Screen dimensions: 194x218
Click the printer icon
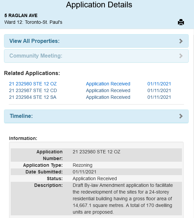(181, 22)
